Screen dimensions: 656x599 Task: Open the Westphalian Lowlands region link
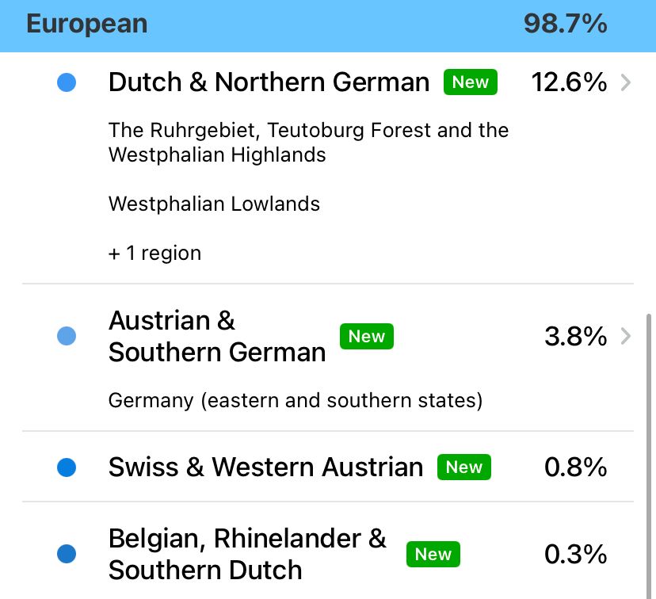coord(214,204)
